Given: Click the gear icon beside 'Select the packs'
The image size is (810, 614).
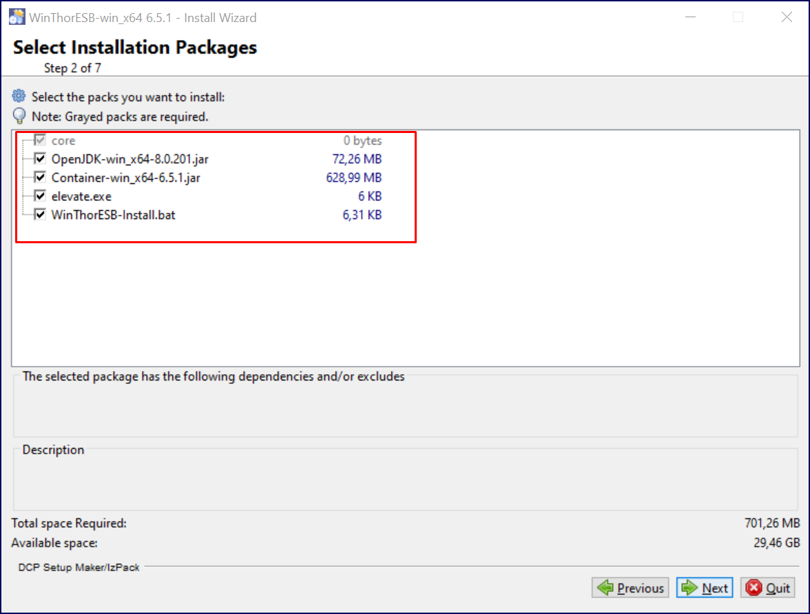Looking at the screenshot, I should (x=19, y=96).
